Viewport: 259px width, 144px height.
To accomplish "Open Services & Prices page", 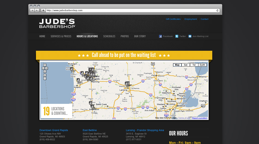I will (x=61, y=36).
